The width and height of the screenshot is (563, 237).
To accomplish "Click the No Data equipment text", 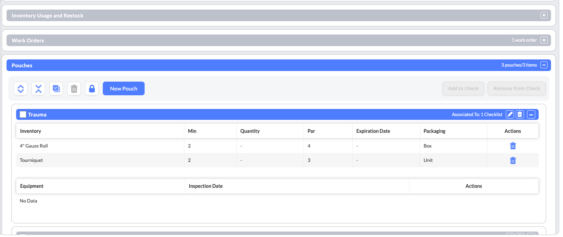I will [x=28, y=201].
